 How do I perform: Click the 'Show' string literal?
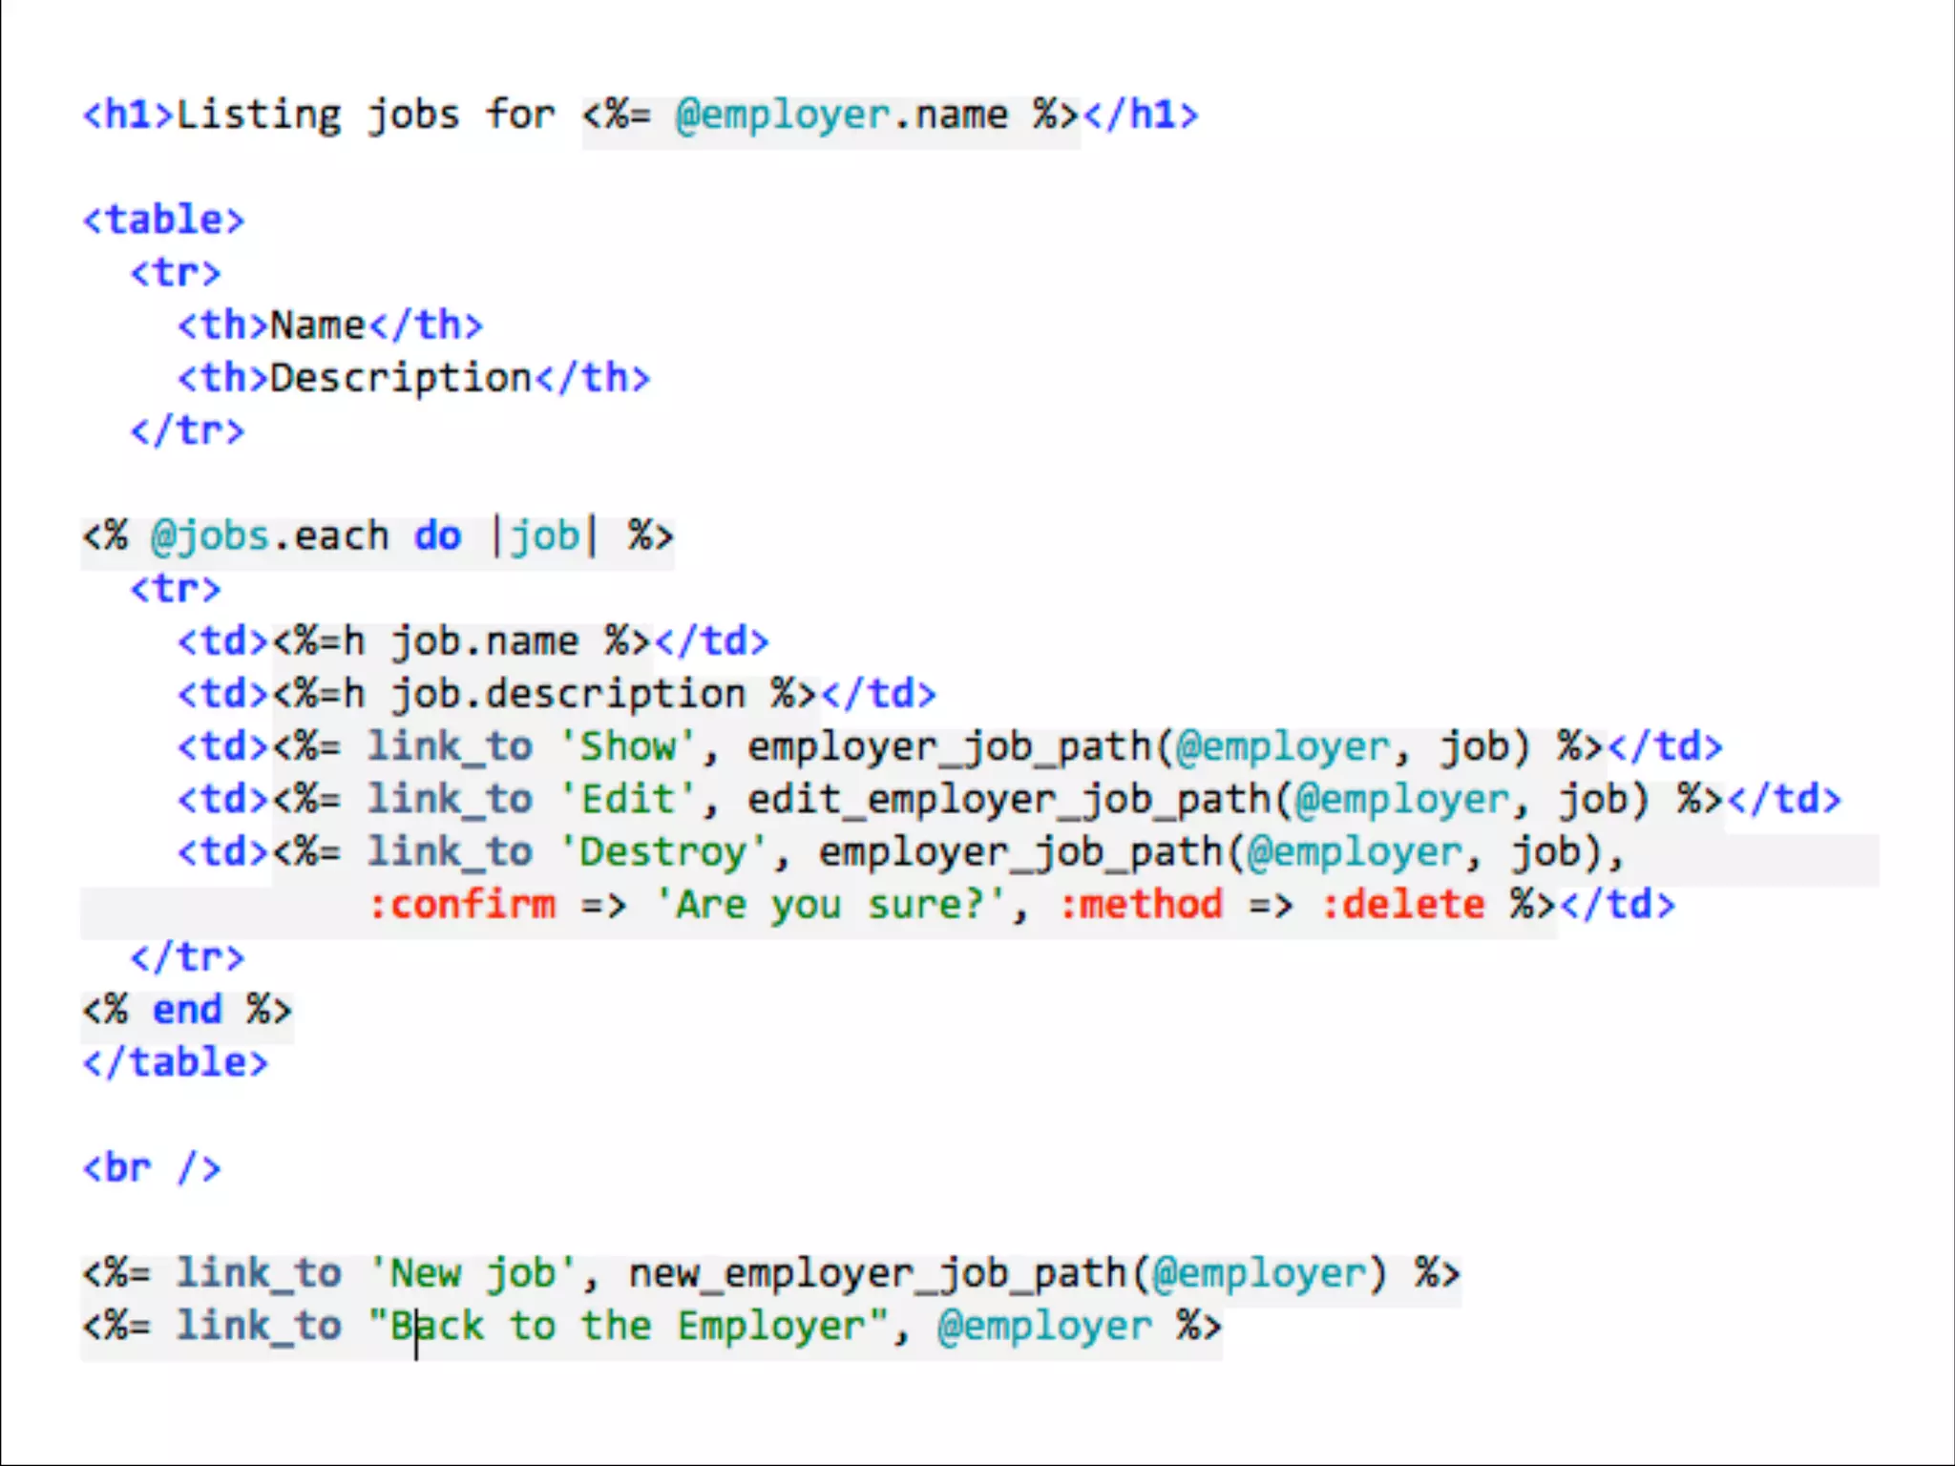tap(627, 746)
